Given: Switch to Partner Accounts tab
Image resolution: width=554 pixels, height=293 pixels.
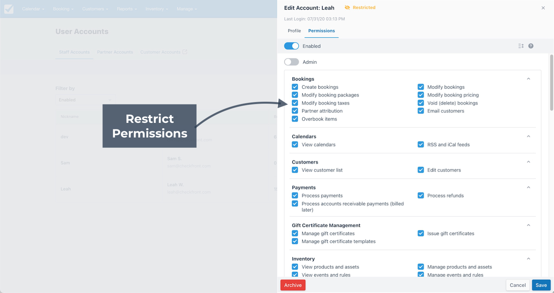Looking at the screenshot, I should pos(115,52).
